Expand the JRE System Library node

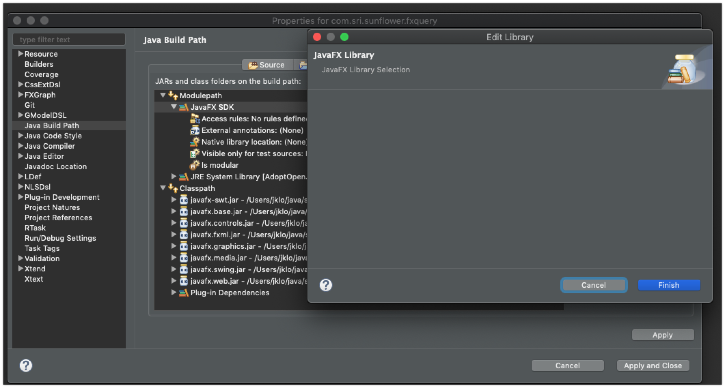pyautogui.click(x=174, y=177)
